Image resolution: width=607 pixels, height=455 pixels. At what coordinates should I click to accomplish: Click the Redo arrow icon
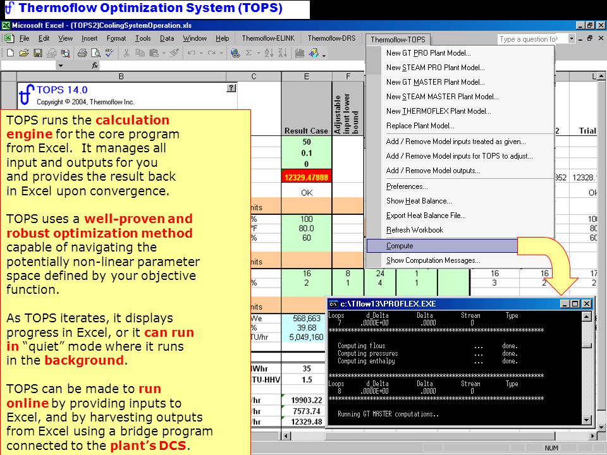click(x=211, y=53)
